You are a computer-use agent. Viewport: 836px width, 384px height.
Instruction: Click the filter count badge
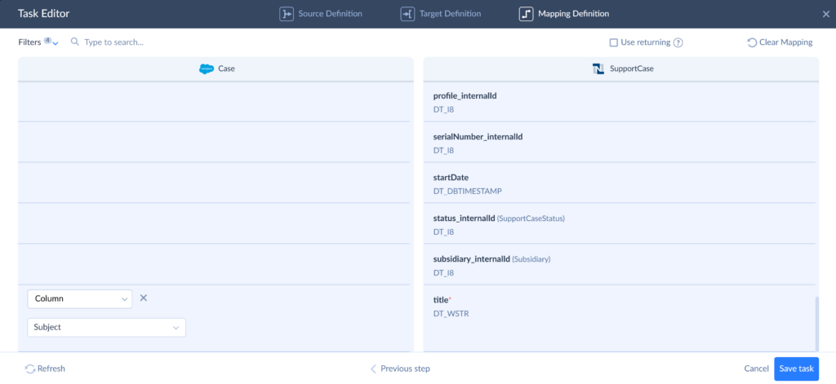coord(47,40)
